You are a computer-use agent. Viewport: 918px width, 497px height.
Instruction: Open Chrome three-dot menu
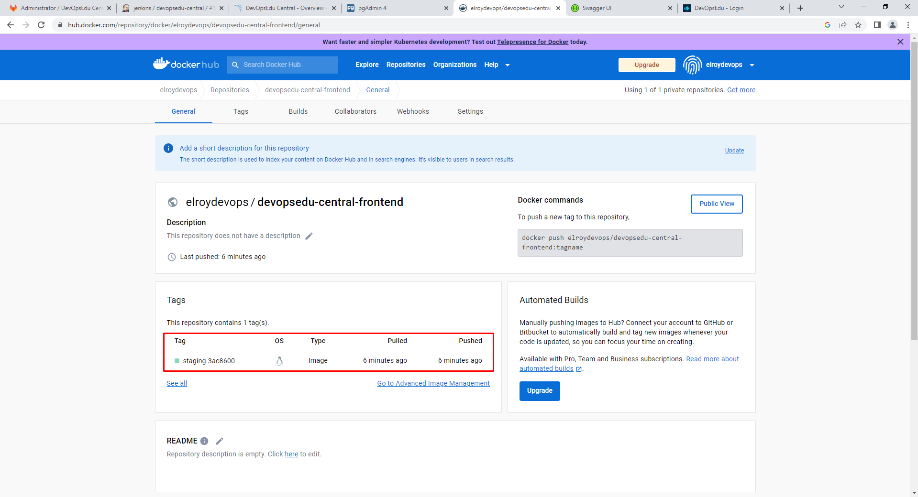click(908, 25)
